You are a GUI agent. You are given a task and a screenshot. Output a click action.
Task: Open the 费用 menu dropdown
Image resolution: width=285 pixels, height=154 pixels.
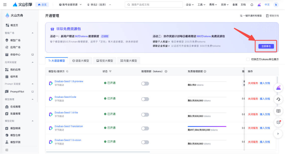(213, 5)
